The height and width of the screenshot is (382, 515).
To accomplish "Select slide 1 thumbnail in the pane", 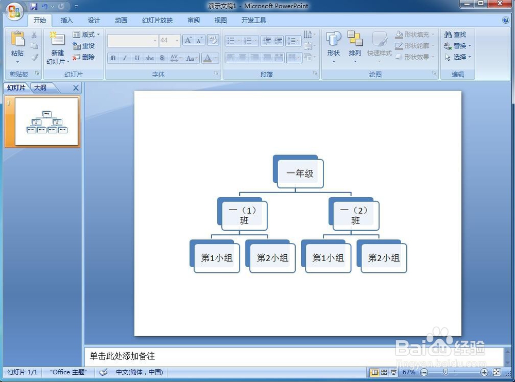I will pos(46,121).
